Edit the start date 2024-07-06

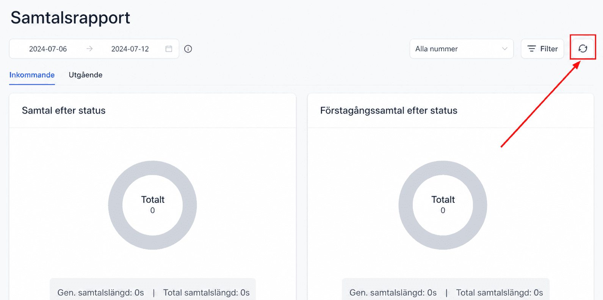pos(48,49)
